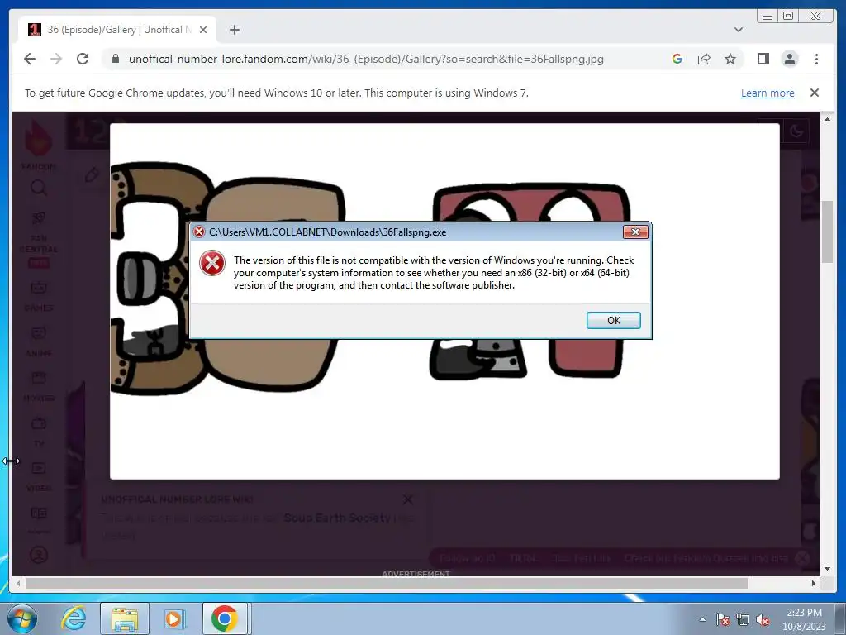Image resolution: width=846 pixels, height=635 pixels.
Task: Bookmark this tab with star icon
Action: (x=730, y=59)
